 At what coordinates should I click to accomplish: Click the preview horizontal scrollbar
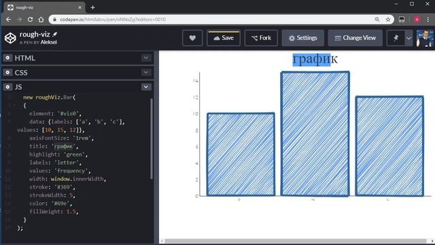[296, 241]
